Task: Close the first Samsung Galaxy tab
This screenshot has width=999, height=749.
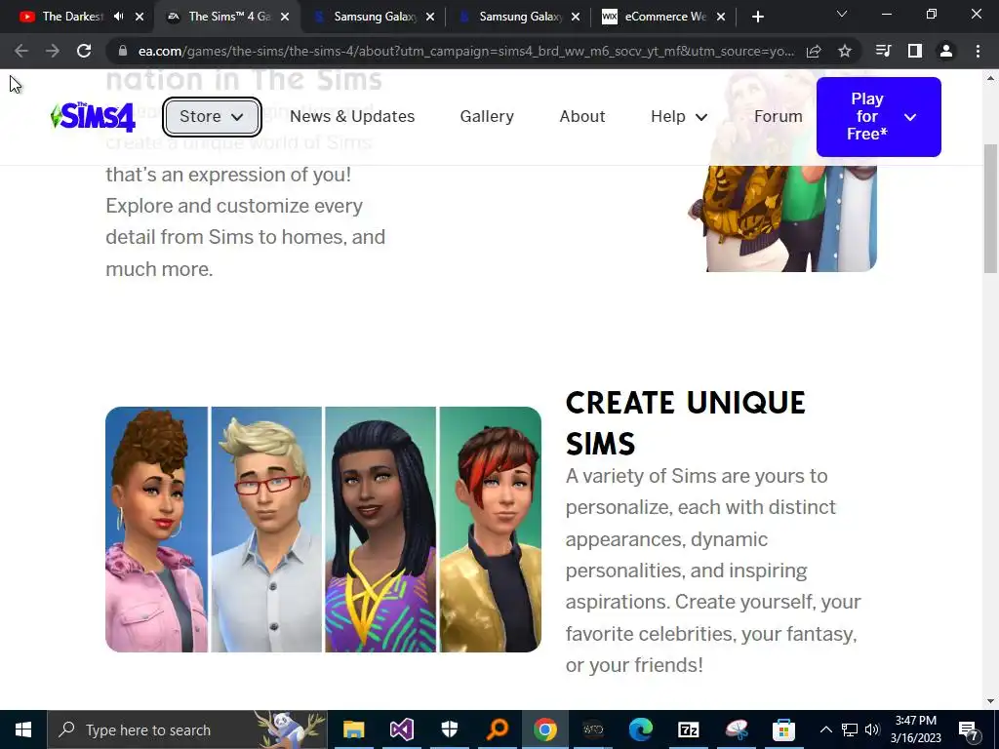Action: (x=430, y=17)
